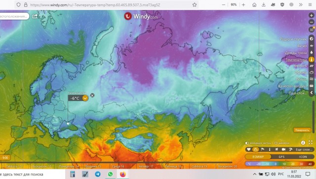Reset the 90% browser zoom level
The image size is (316, 179).
pyautogui.click(x=234, y=4)
